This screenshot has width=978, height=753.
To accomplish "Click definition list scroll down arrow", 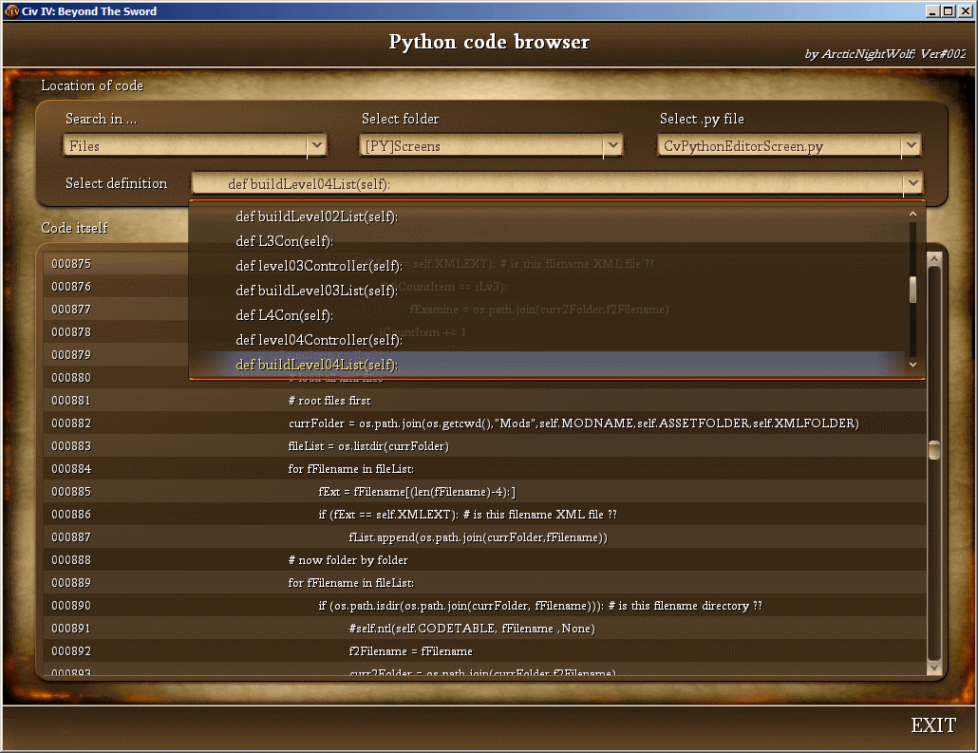I will [912, 365].
